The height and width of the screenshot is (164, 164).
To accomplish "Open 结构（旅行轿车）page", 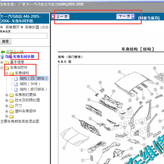I will coord(33,89).
